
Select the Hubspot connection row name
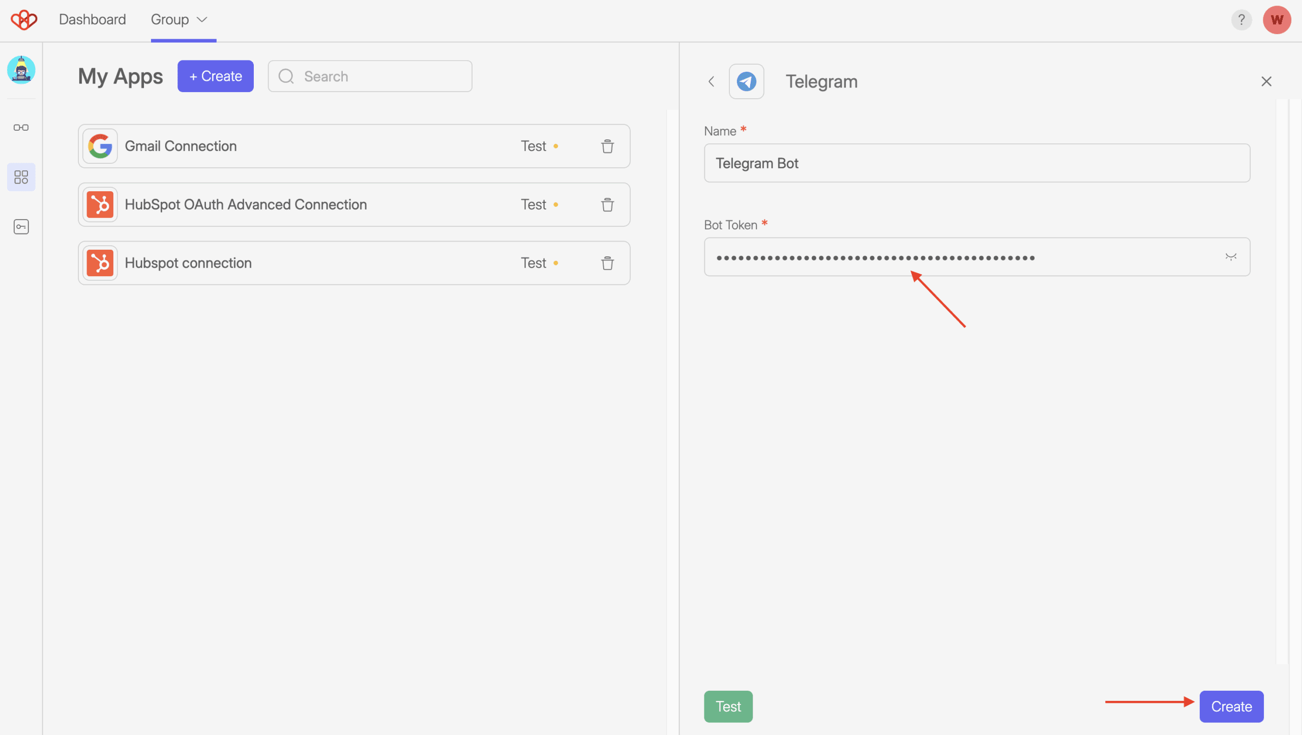(188, 263)
